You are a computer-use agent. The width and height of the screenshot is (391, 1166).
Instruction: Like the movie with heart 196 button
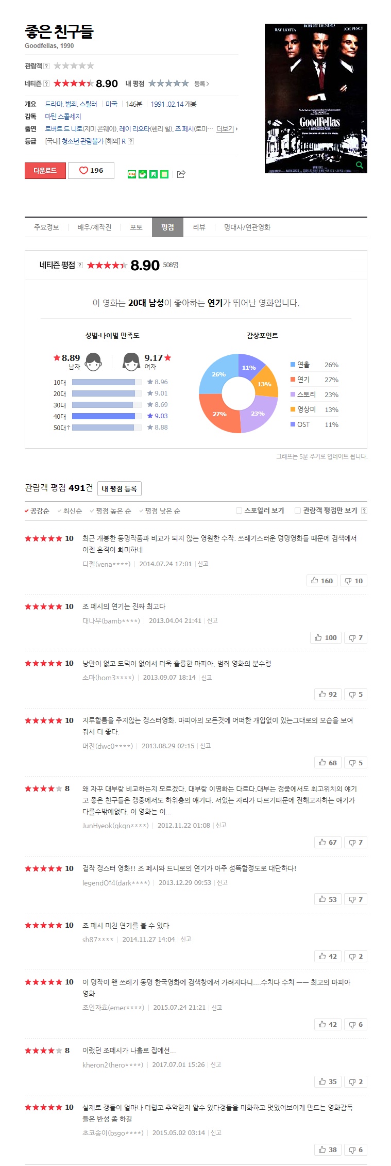tap(91, 171)
